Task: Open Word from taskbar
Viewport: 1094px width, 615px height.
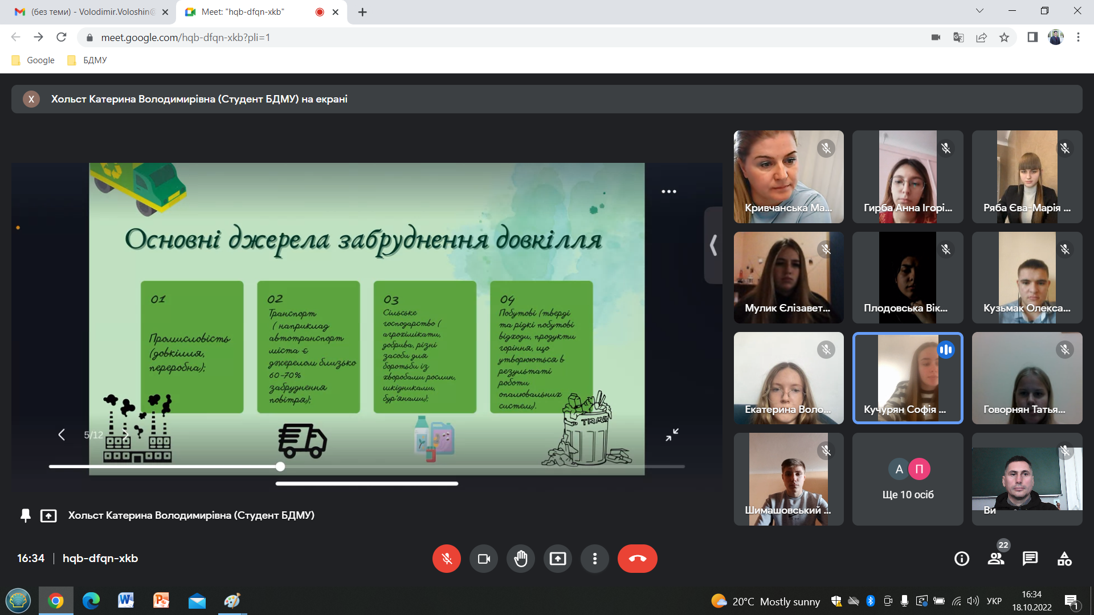Action: click(x=126, y=601)
